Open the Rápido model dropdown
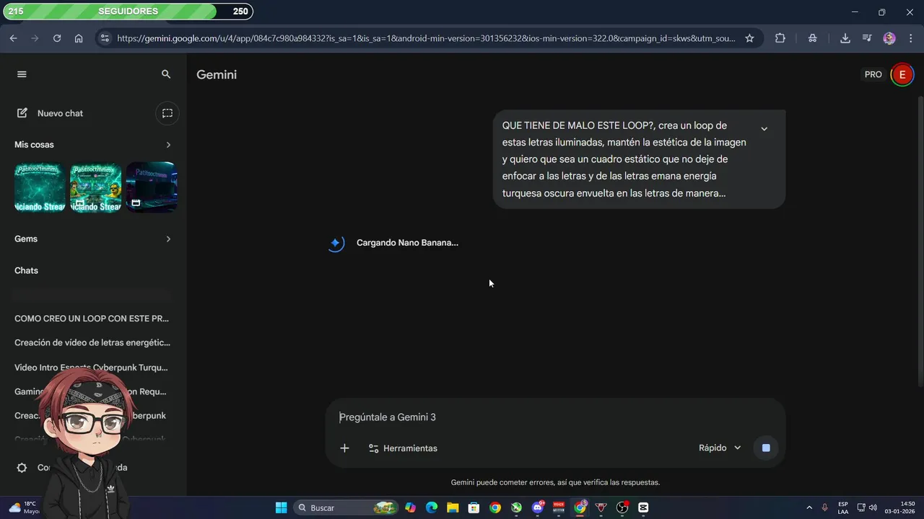Screen dimensions: 924x519 coord(720,448)
